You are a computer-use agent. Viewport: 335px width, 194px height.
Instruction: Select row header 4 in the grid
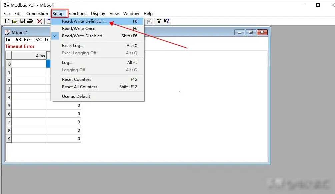tap(9, 97)
